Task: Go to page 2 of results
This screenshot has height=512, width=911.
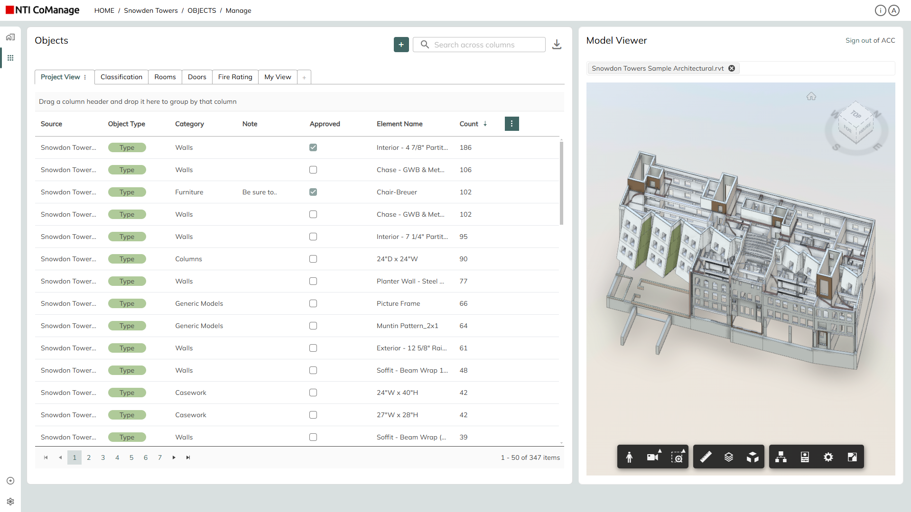Action: click(89, 457)
